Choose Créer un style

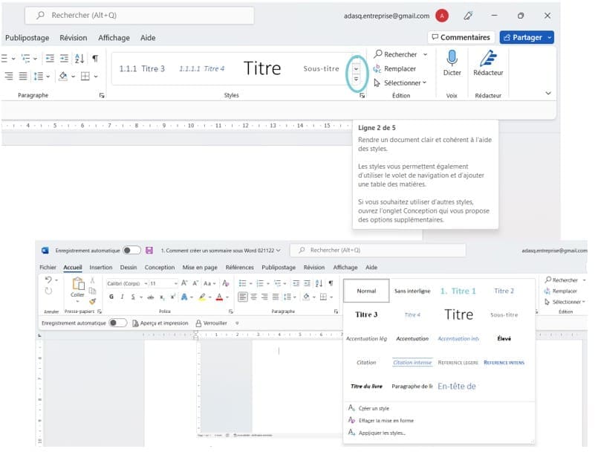369,408
